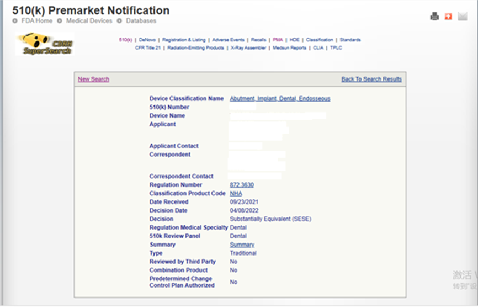
Task: Open regulation number 872.3630 link
Action: point(242,185)
